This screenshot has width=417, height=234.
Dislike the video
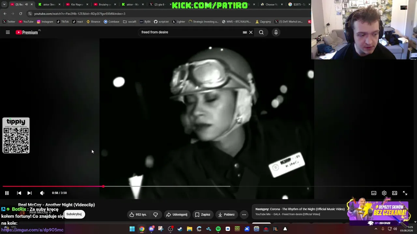click(x=155, y=214)
